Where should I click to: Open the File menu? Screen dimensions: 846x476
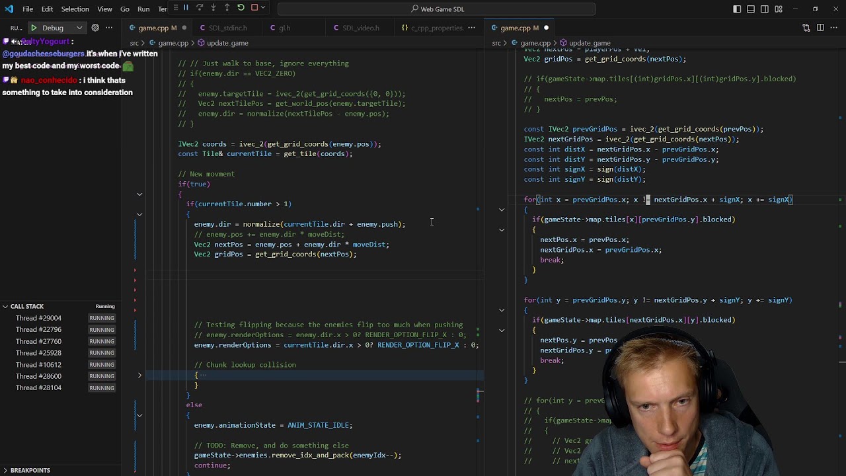click(28, 9)
